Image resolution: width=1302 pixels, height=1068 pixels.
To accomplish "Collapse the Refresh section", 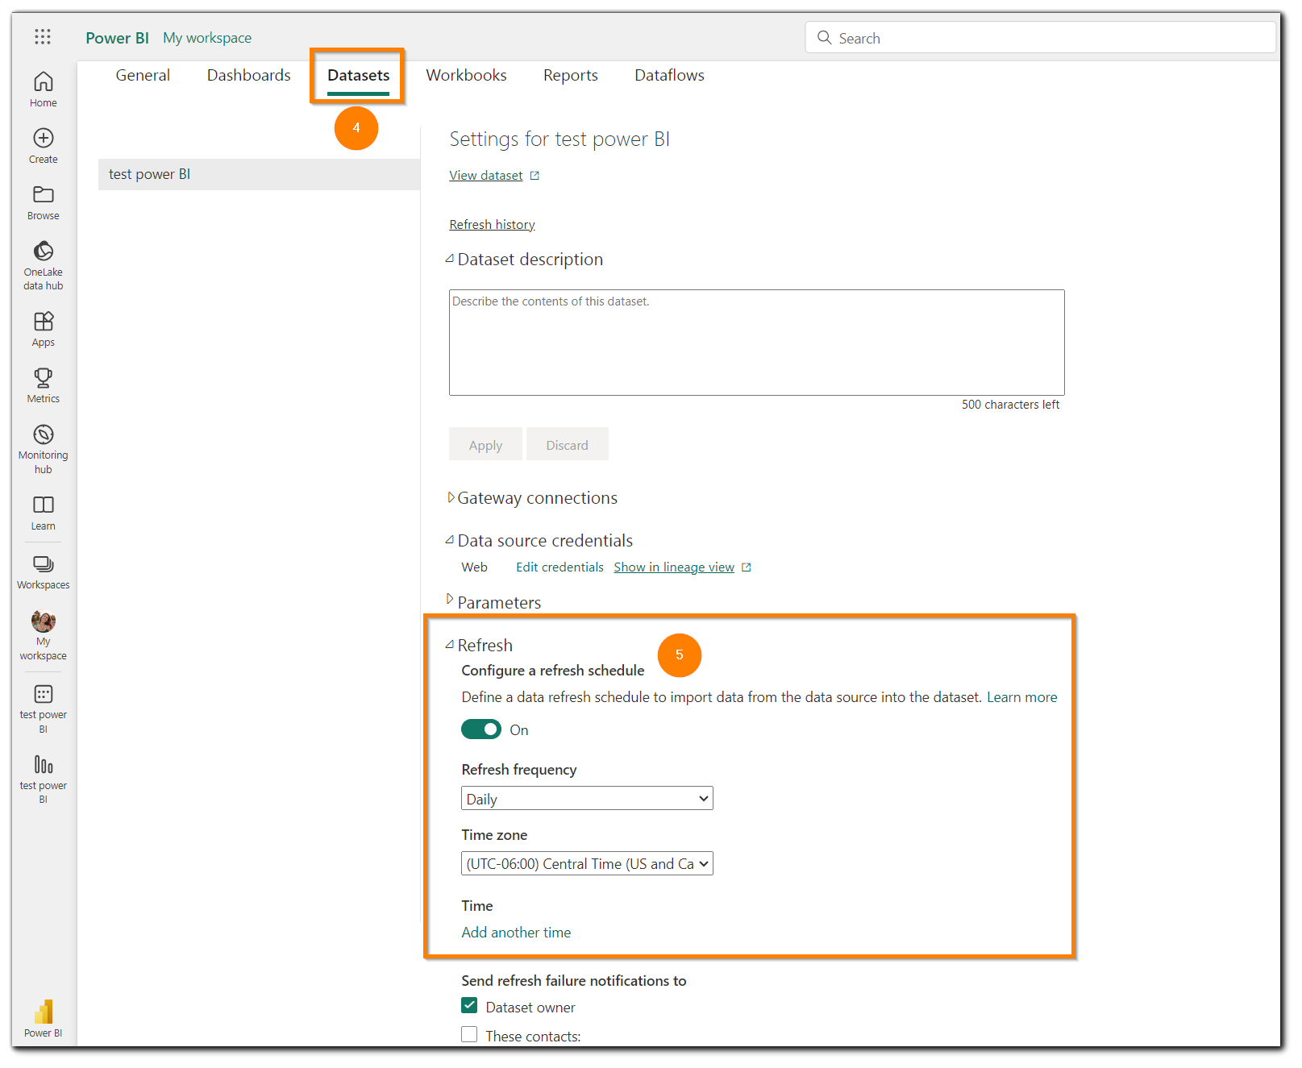I will [x=450, y=645].
